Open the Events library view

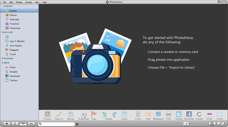tap(19, 11)
